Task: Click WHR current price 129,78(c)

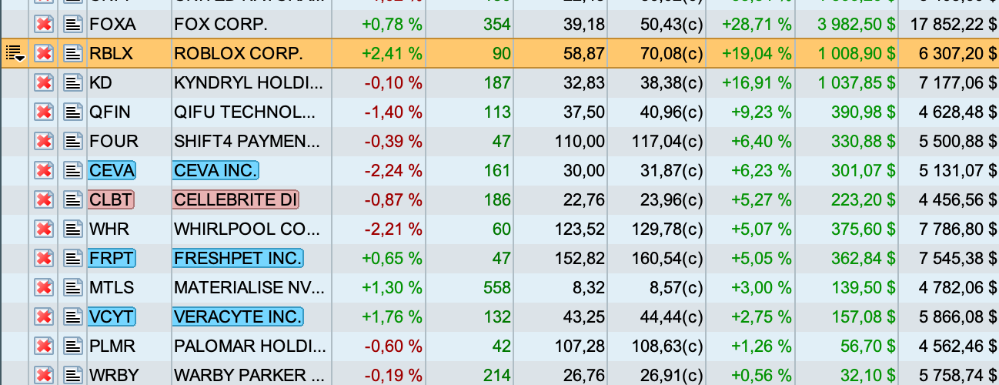Action: [x=667, y=229]
